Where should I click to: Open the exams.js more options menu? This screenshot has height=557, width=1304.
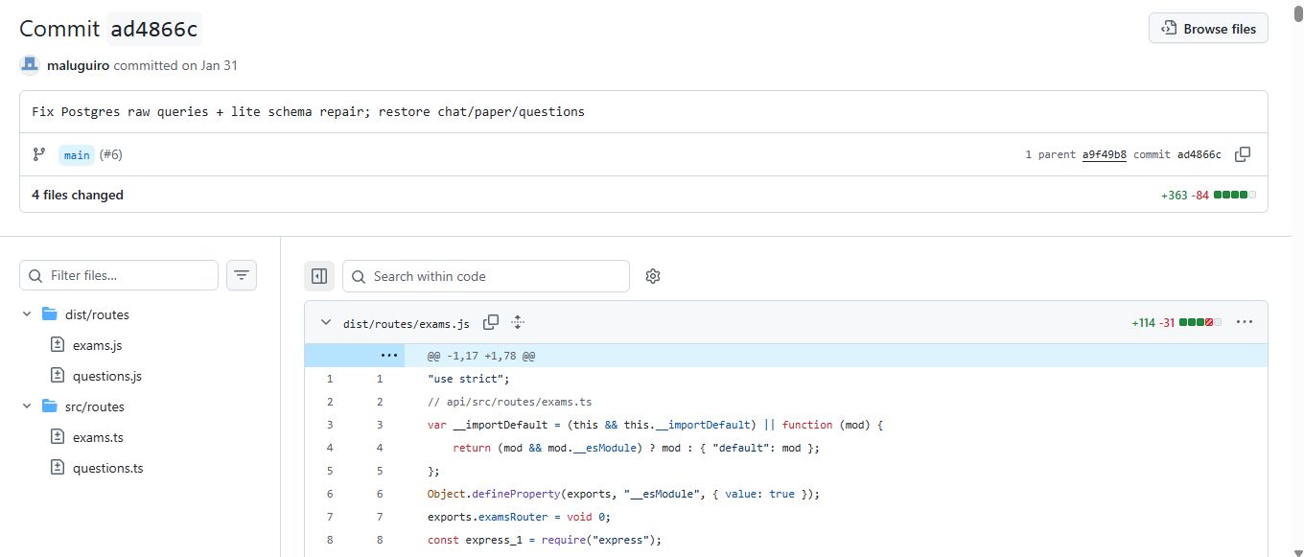(1245, 322)
